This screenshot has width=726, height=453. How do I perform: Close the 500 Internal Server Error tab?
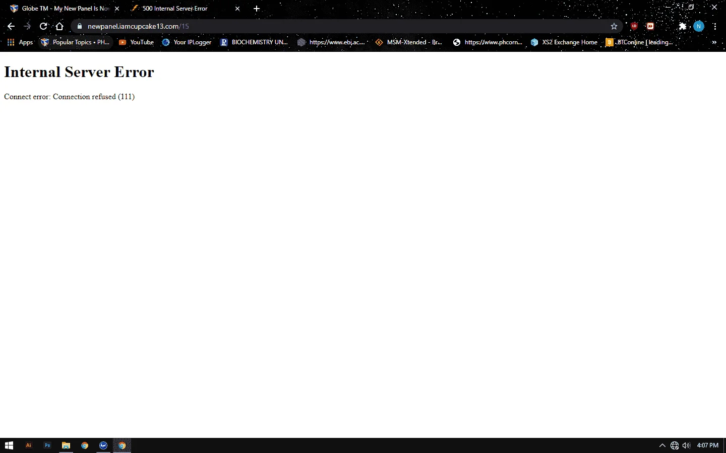pyautogui.click(x=237, y=9)
